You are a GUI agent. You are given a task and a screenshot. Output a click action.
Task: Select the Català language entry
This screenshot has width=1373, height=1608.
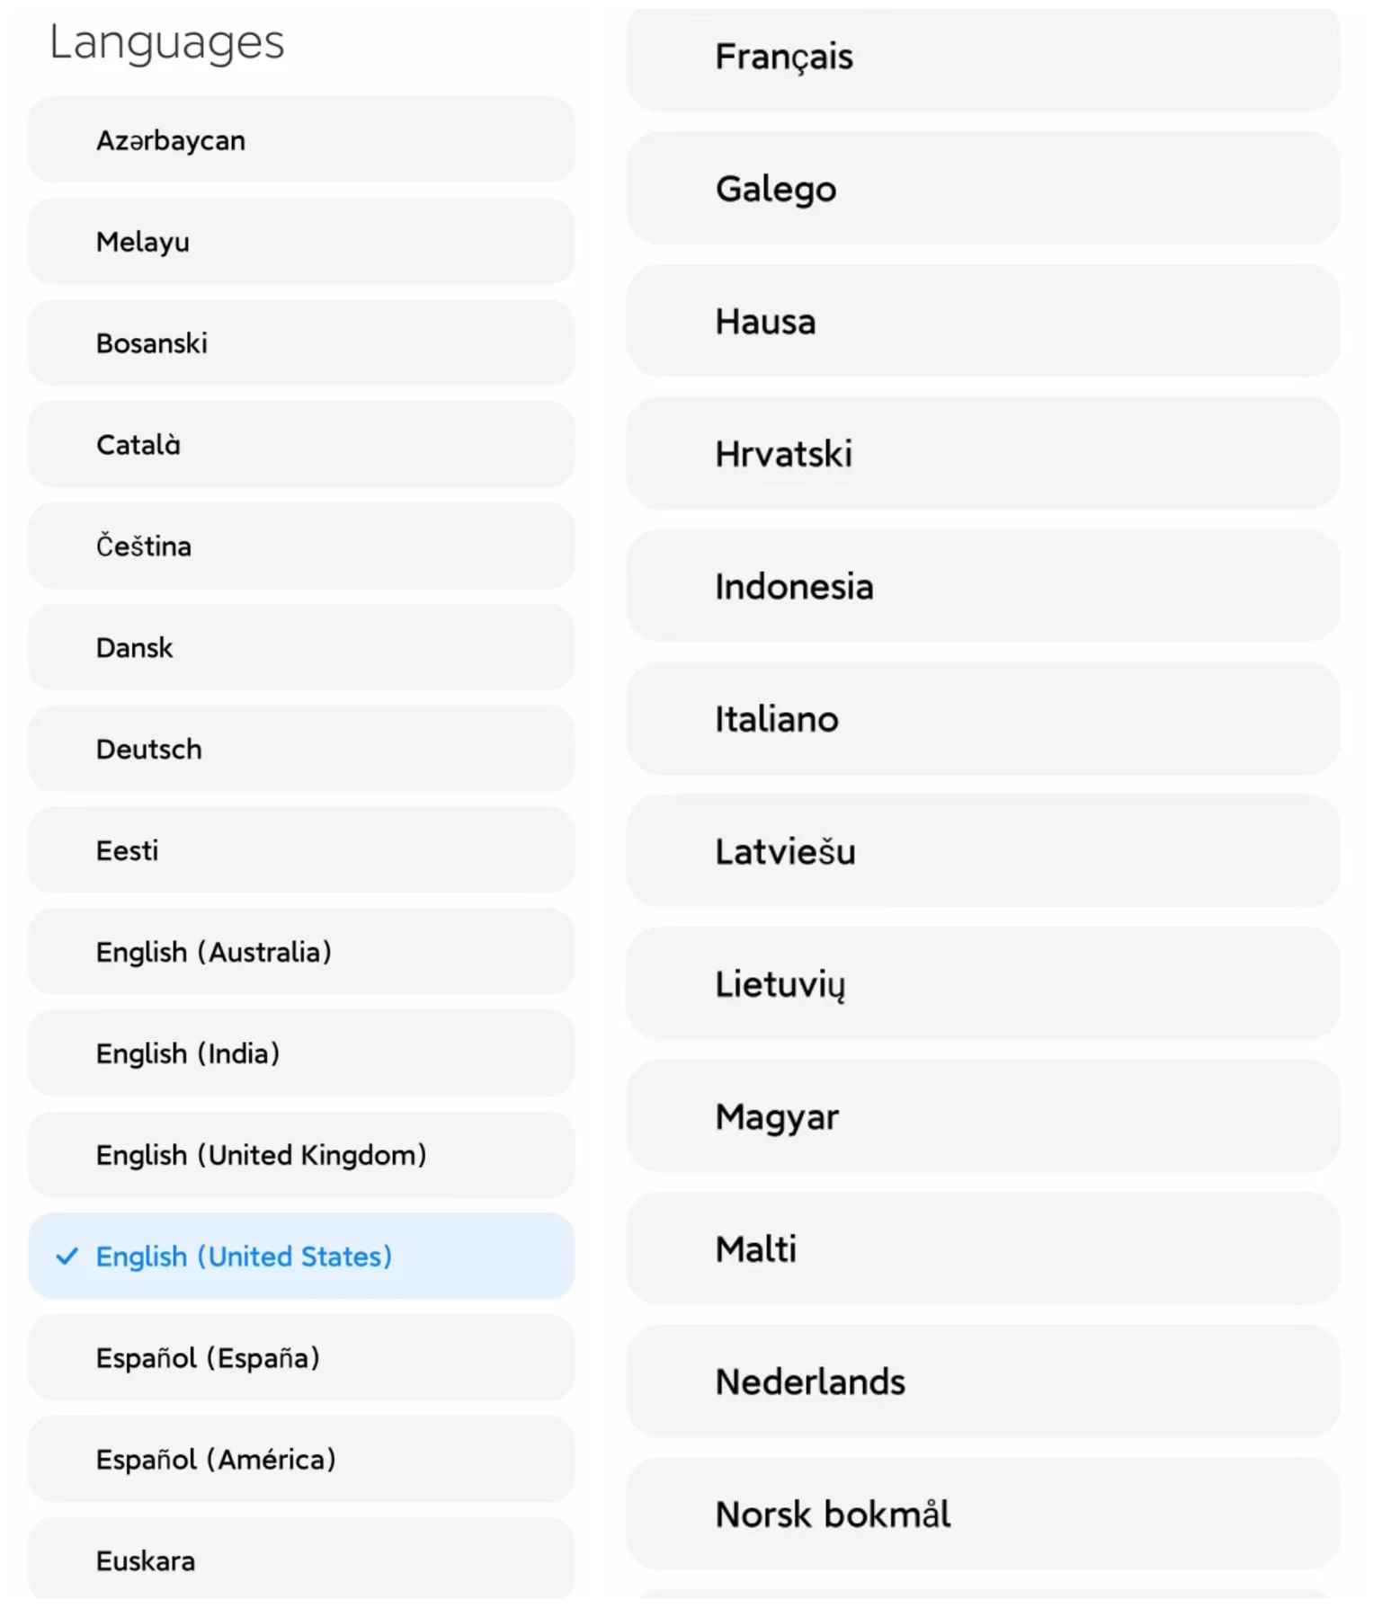(300, 445)
